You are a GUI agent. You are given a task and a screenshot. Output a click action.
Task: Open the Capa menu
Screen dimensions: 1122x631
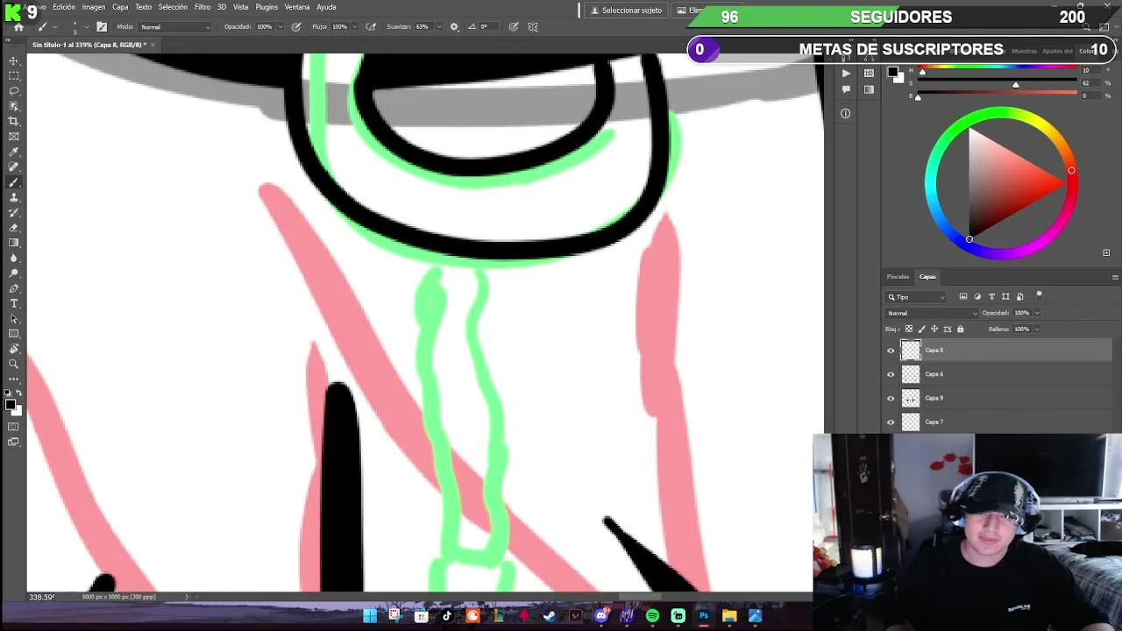[120, 7]
